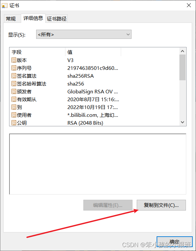196x251 pixels.
Task: Click the sha256 value of 签名哈希算法
Action: tap(76, 84)
